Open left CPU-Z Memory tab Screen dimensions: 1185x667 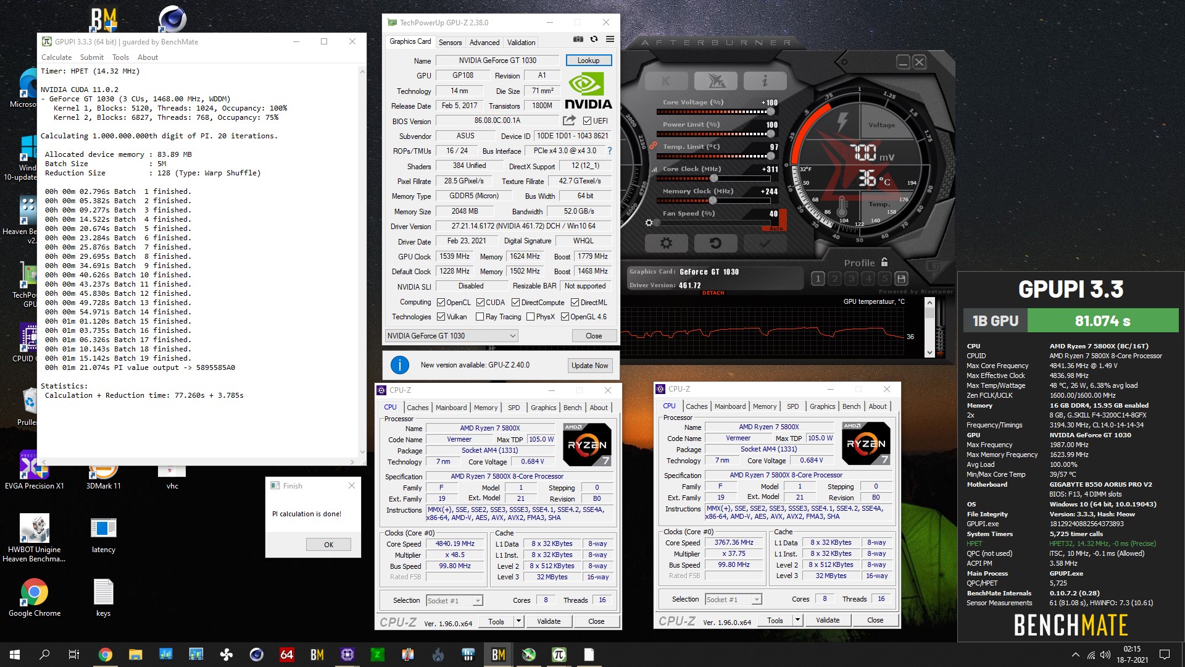click(486, 408)
